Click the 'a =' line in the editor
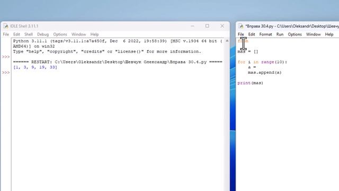Viewport: 339px width, 191px height. click(x=252, y=67)
